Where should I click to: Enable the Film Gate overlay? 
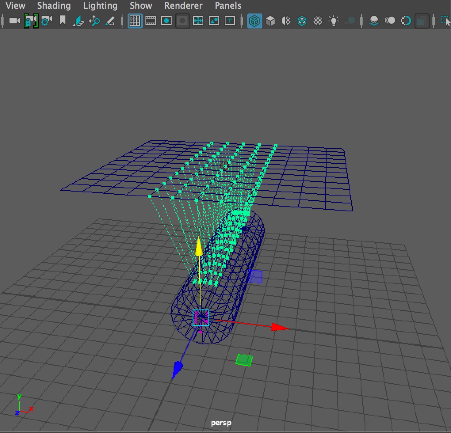151,21
